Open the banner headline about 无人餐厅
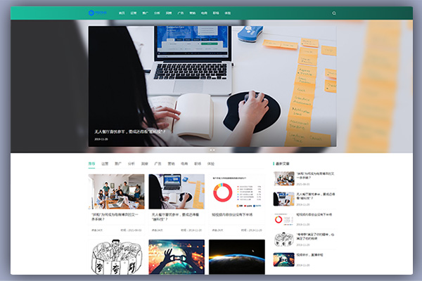Viewport: 422px width, 281px height. click(130, 131)
